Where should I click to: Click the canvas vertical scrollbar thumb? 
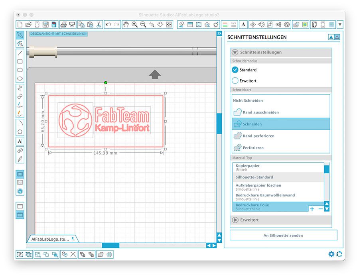click(x=219, y=124)
